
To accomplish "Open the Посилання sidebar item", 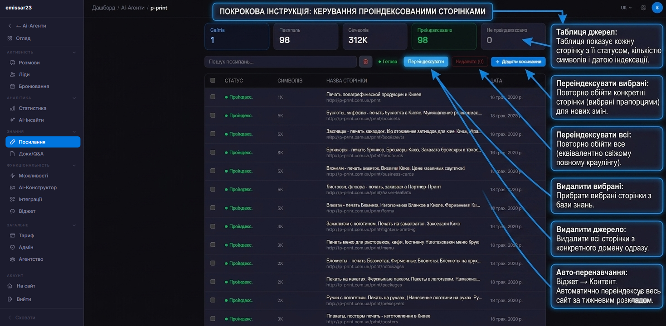I will coord(43,142).
